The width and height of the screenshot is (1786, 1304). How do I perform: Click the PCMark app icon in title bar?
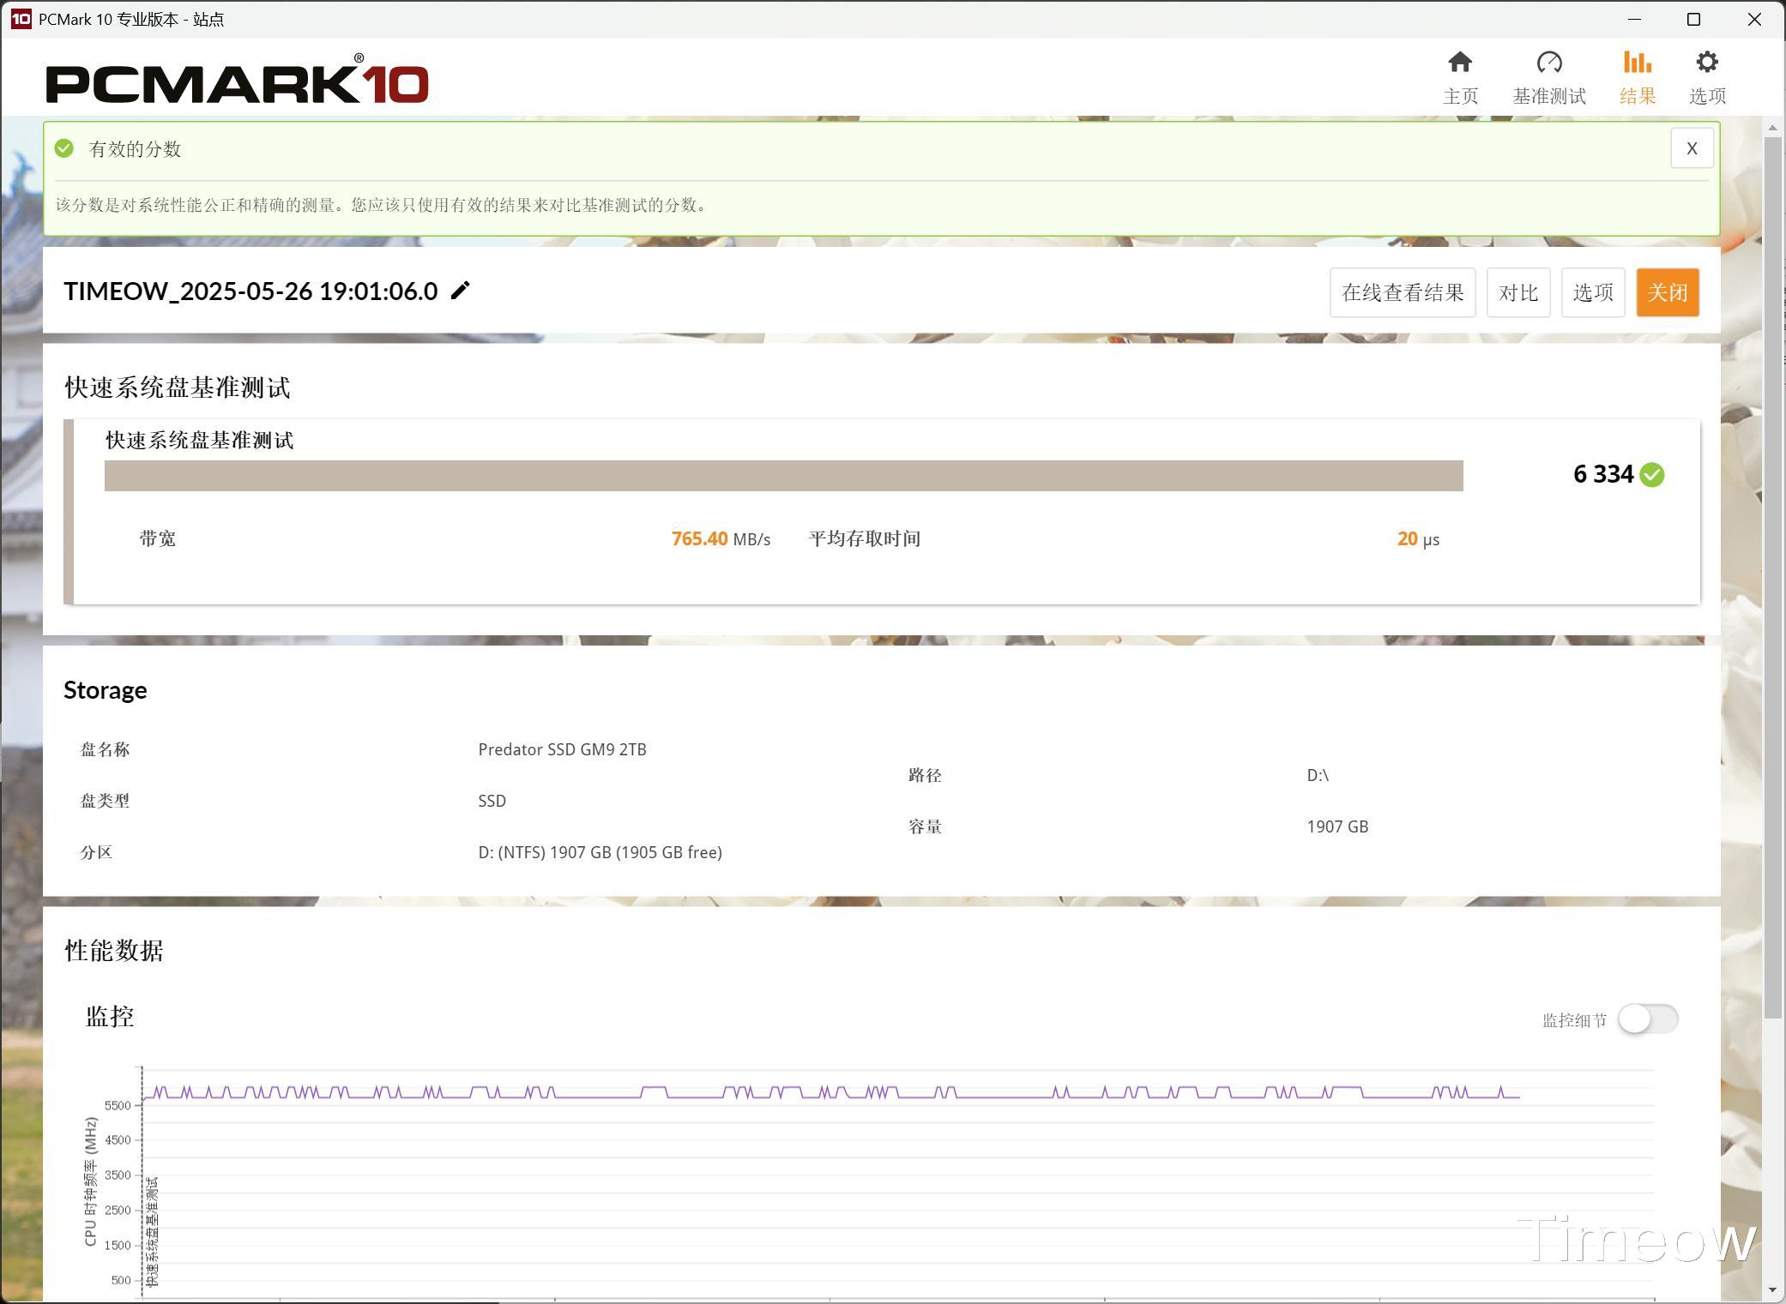(x=21, y=19)
